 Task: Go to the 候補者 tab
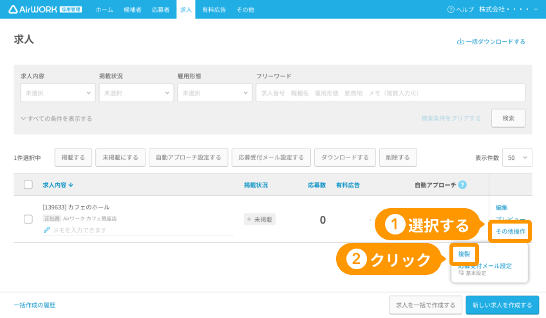(x=133, y=10)
